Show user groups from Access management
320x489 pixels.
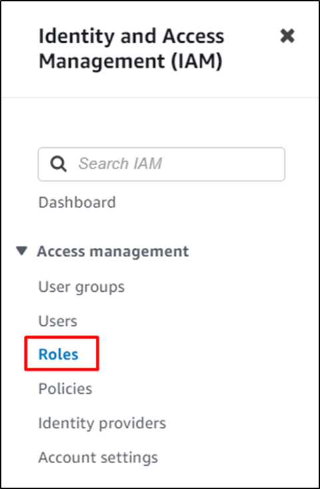click(x=81, y=287)
